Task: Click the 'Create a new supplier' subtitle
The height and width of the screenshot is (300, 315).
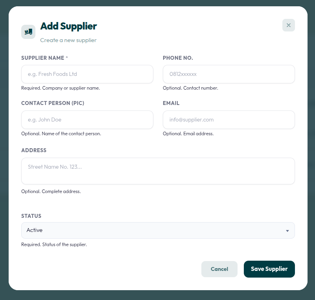Action: (x=68, y=40)
